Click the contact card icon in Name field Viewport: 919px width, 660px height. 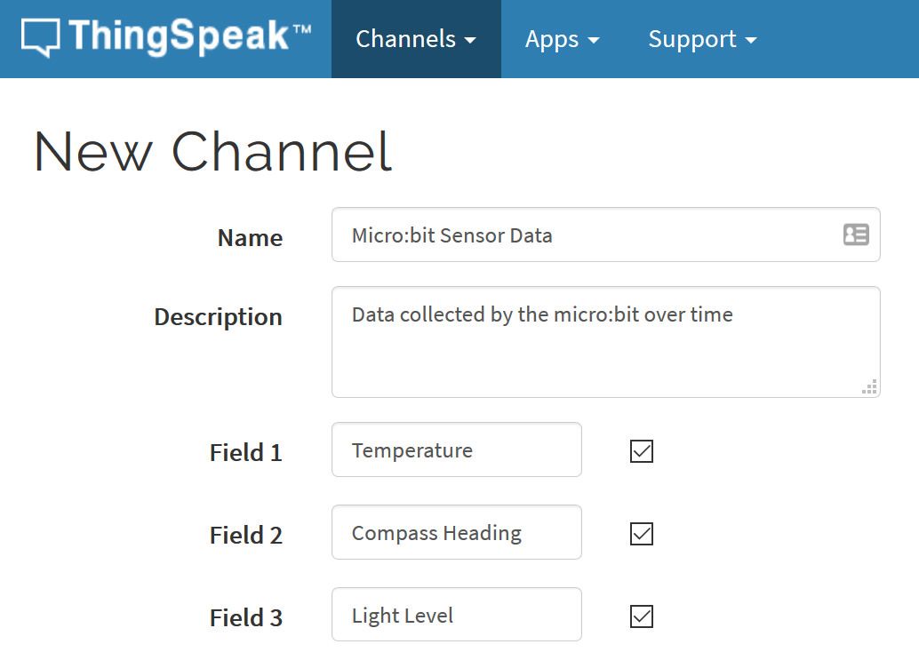[855, 235]
